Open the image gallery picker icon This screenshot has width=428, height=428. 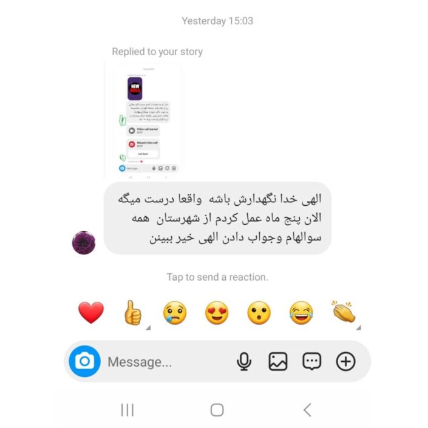[278, 362]
